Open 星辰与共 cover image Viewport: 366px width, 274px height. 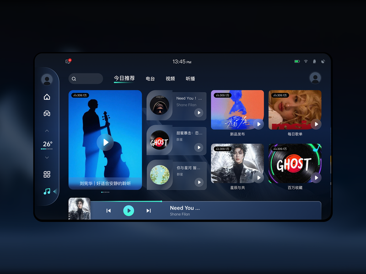click(x=237, y=163)
